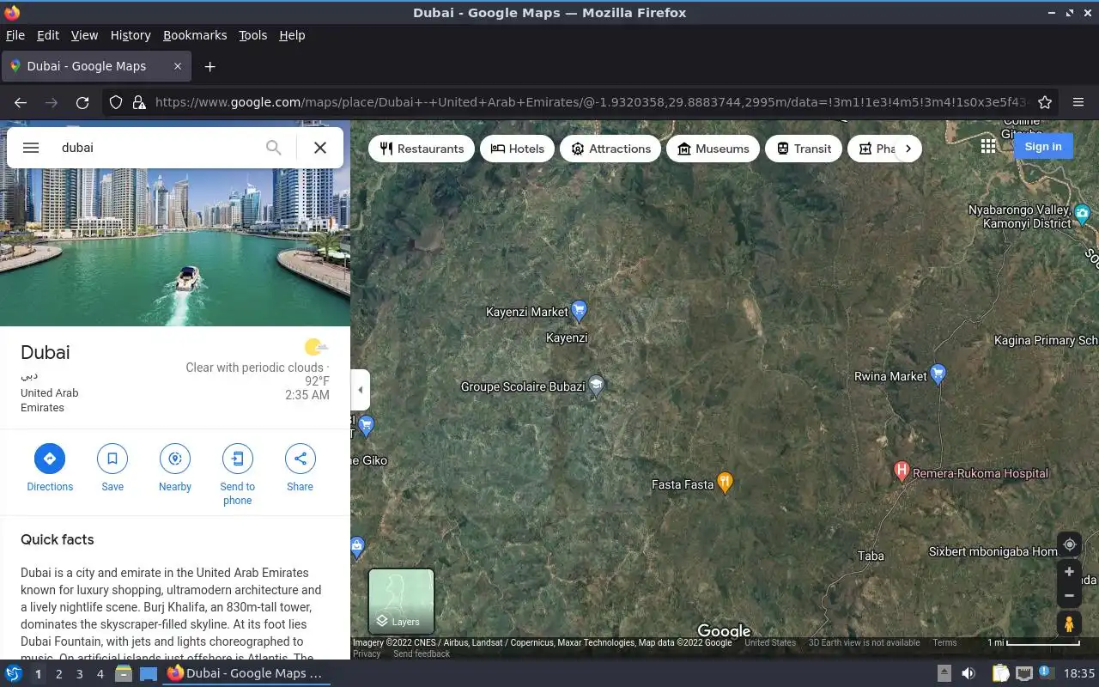Close the Dubai browser tab
The image size is (1099, 687).
tap(178, 66)
